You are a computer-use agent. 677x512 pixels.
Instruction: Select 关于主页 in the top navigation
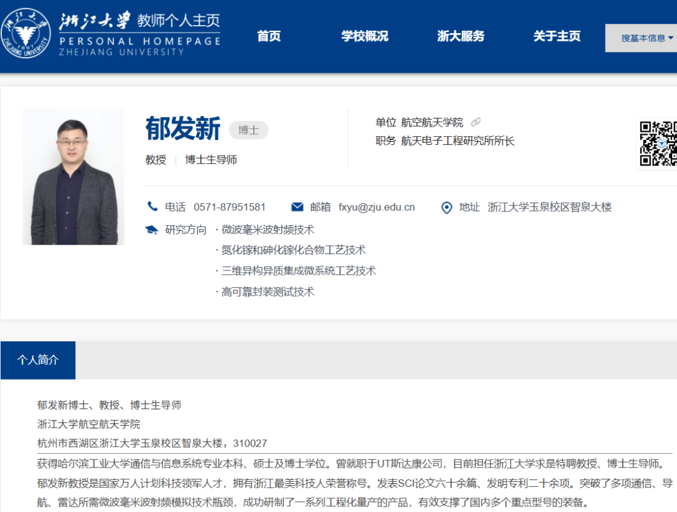(557, 36)
